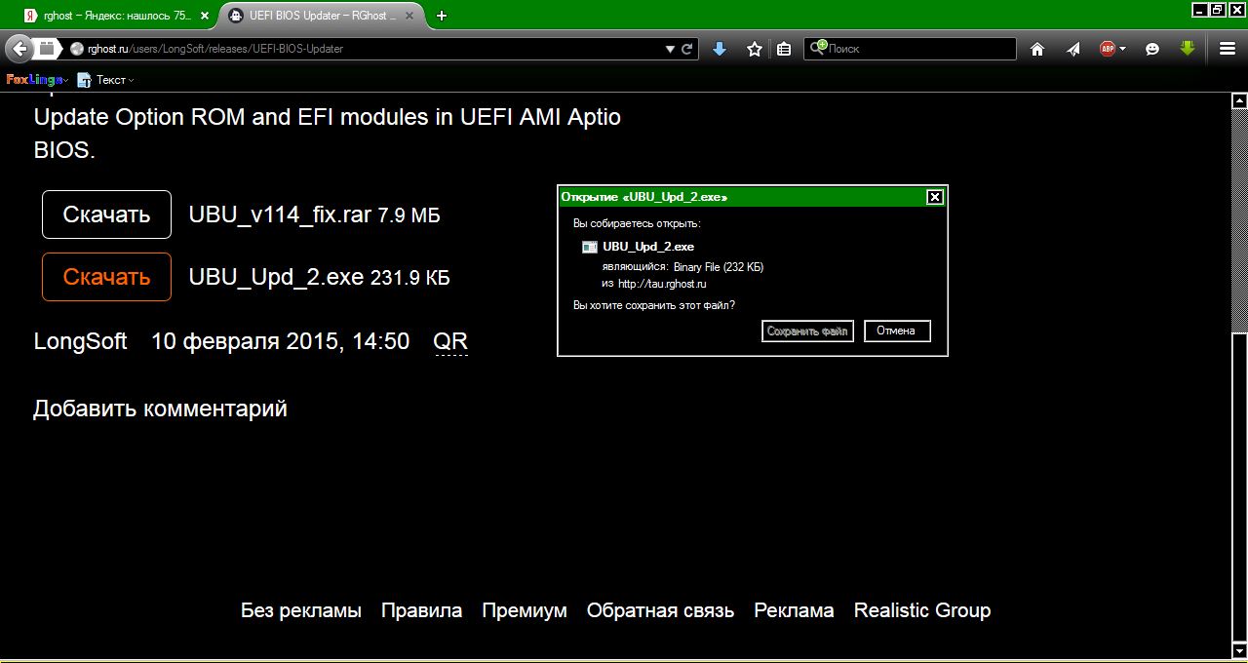Open a new tab with plus

pyautogui.click(x=442, y=16)
